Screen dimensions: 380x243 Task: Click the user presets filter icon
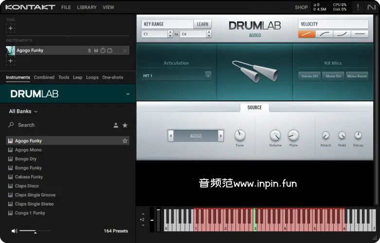coord(116,125)
